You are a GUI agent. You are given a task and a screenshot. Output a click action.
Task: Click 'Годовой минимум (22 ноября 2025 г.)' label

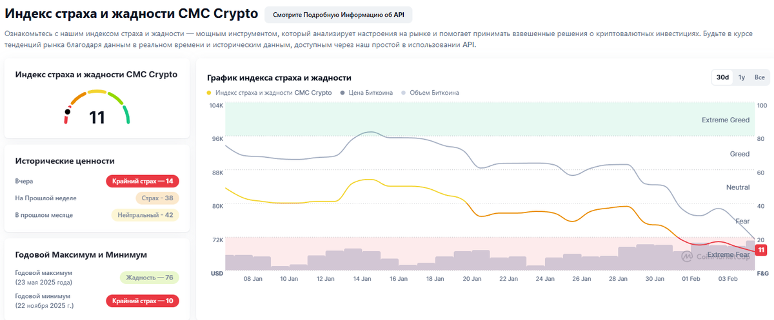click(45, 301)
